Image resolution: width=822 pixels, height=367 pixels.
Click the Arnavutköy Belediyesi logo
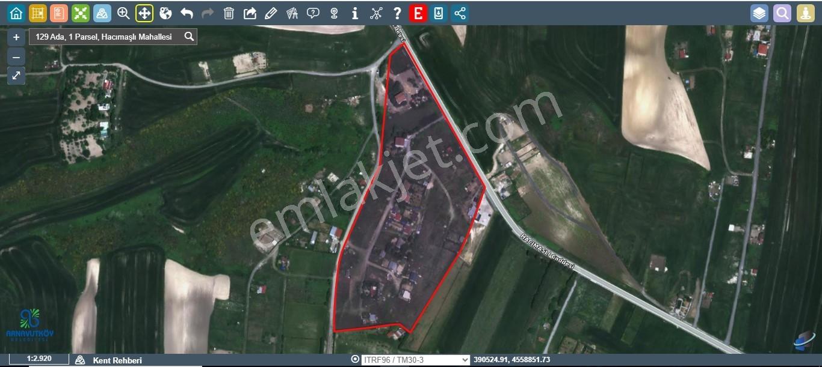(x=29, y=325)
